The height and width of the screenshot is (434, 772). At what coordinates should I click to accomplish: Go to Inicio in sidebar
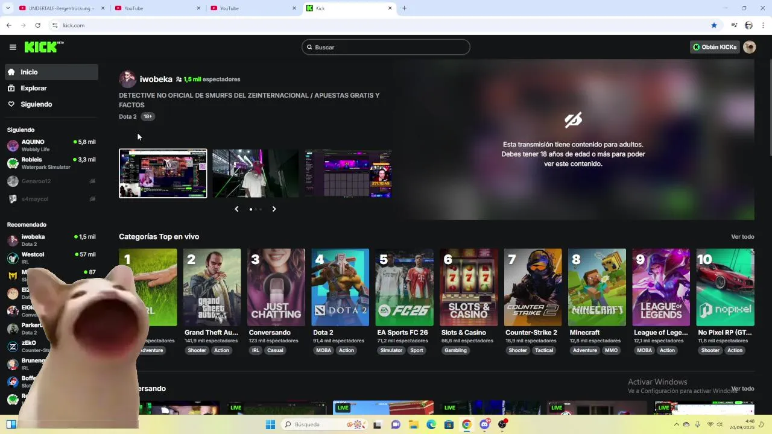[x=51, y=72]
